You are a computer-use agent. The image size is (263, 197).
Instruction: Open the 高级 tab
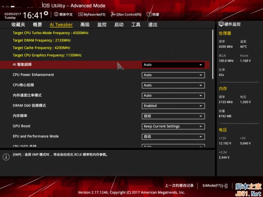pyautogui.click(x=85, y=24)
